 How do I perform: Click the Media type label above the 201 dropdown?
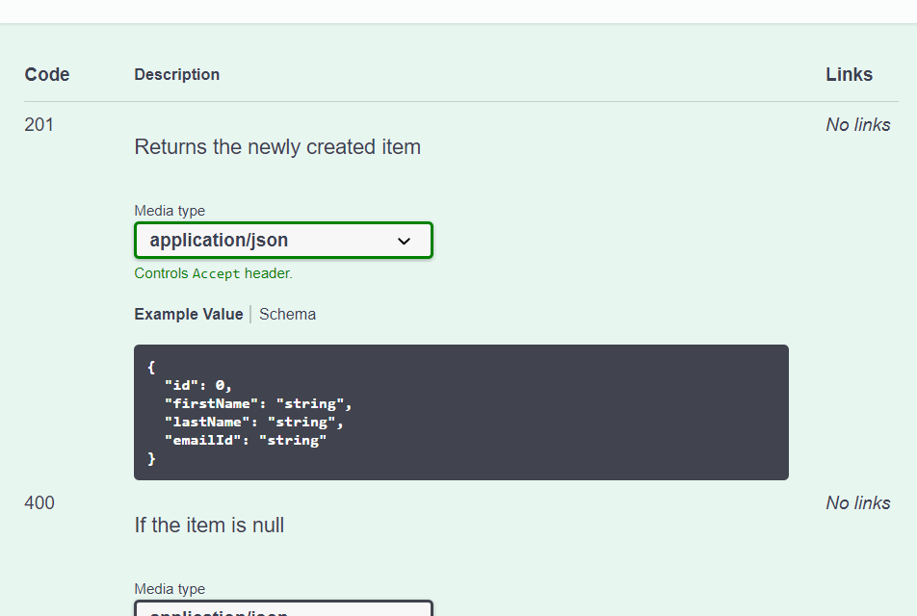[x=170, y=211]
